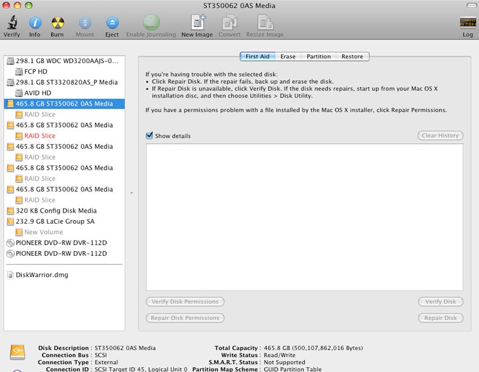Click the Clear History button

pyautogui.click(x=440, y=136)
